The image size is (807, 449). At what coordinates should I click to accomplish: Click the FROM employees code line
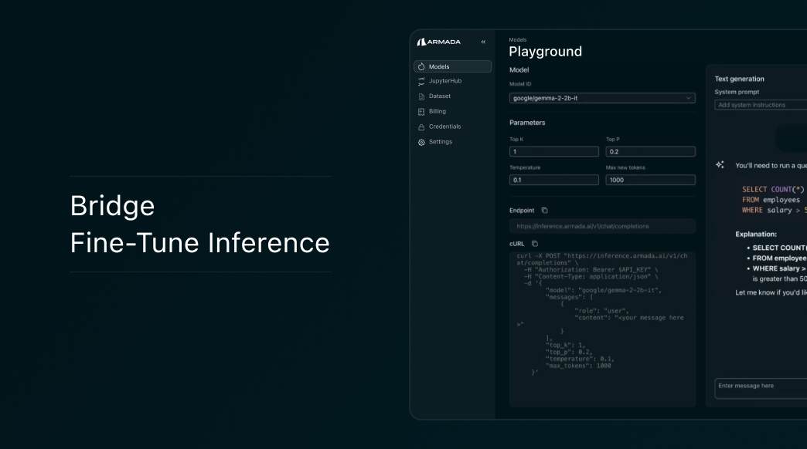pyautogui.click(x=771, y=200)
